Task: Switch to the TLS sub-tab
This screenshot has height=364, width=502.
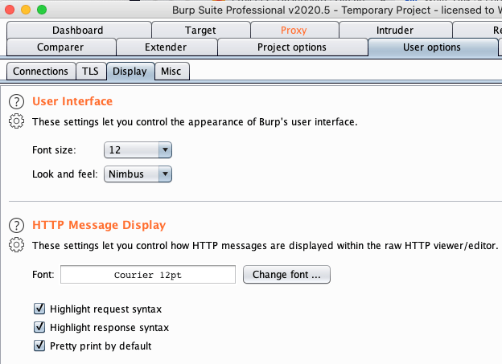Action: [x=90, y=72]
